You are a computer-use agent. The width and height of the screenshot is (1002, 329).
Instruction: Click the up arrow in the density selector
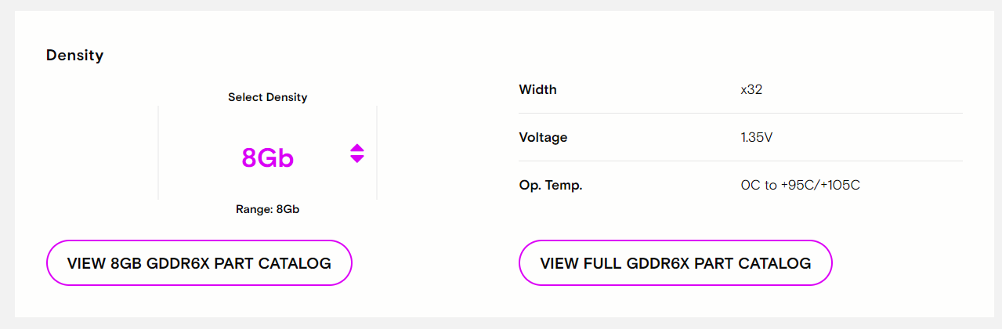click(x=357, y=148)
